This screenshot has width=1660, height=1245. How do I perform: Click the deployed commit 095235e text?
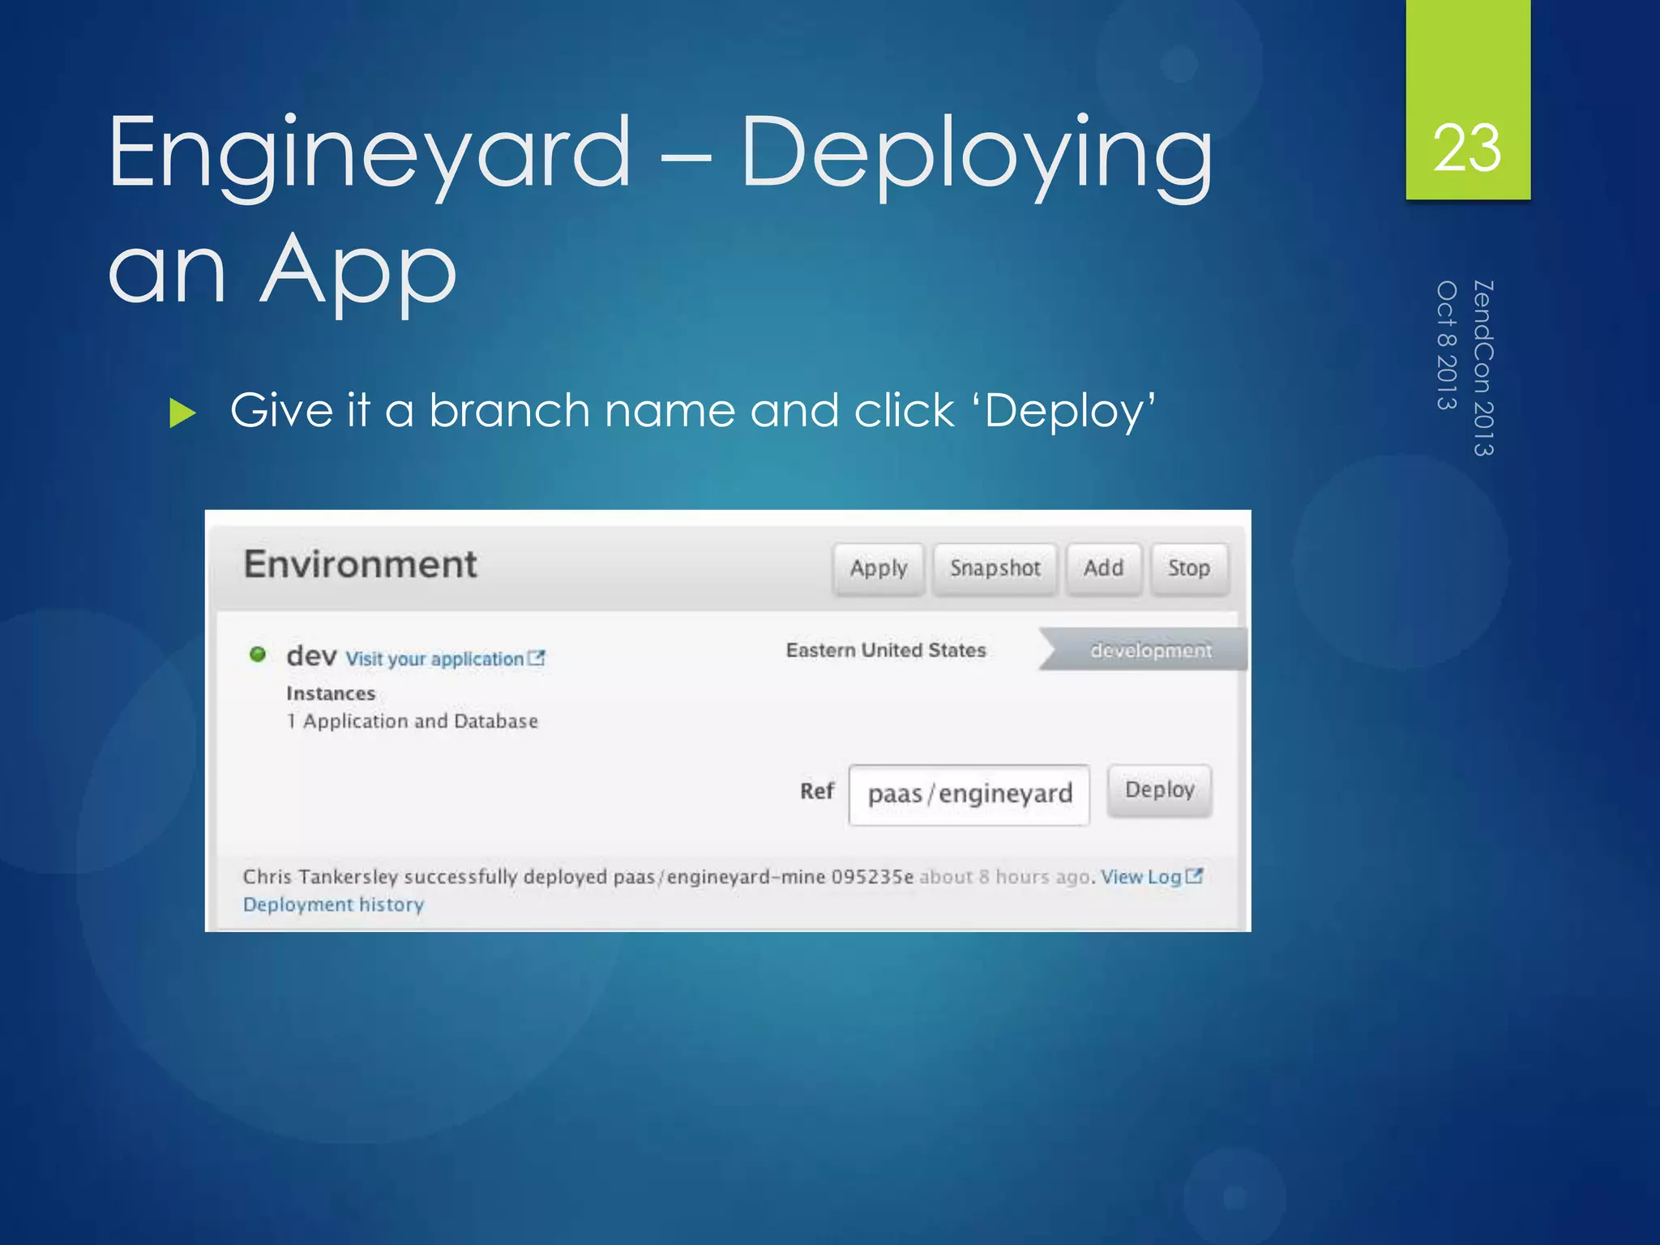point(872,877)
